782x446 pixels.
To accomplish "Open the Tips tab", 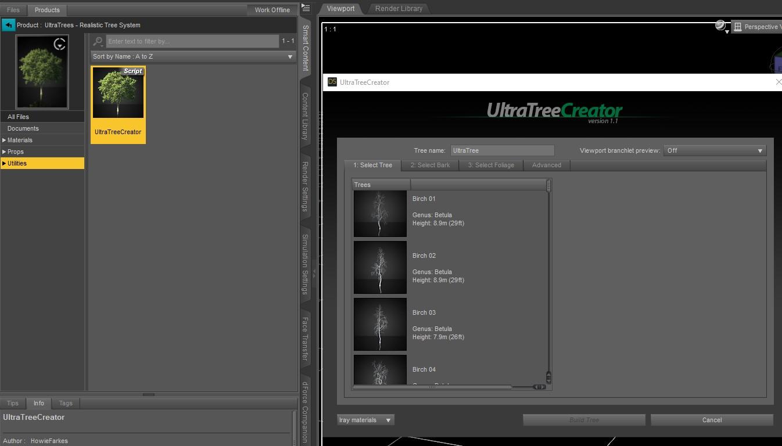I will pos(13,403).
